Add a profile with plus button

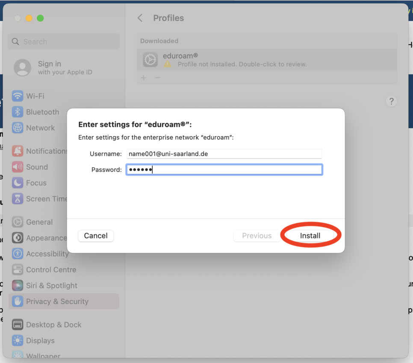point(144,78)
